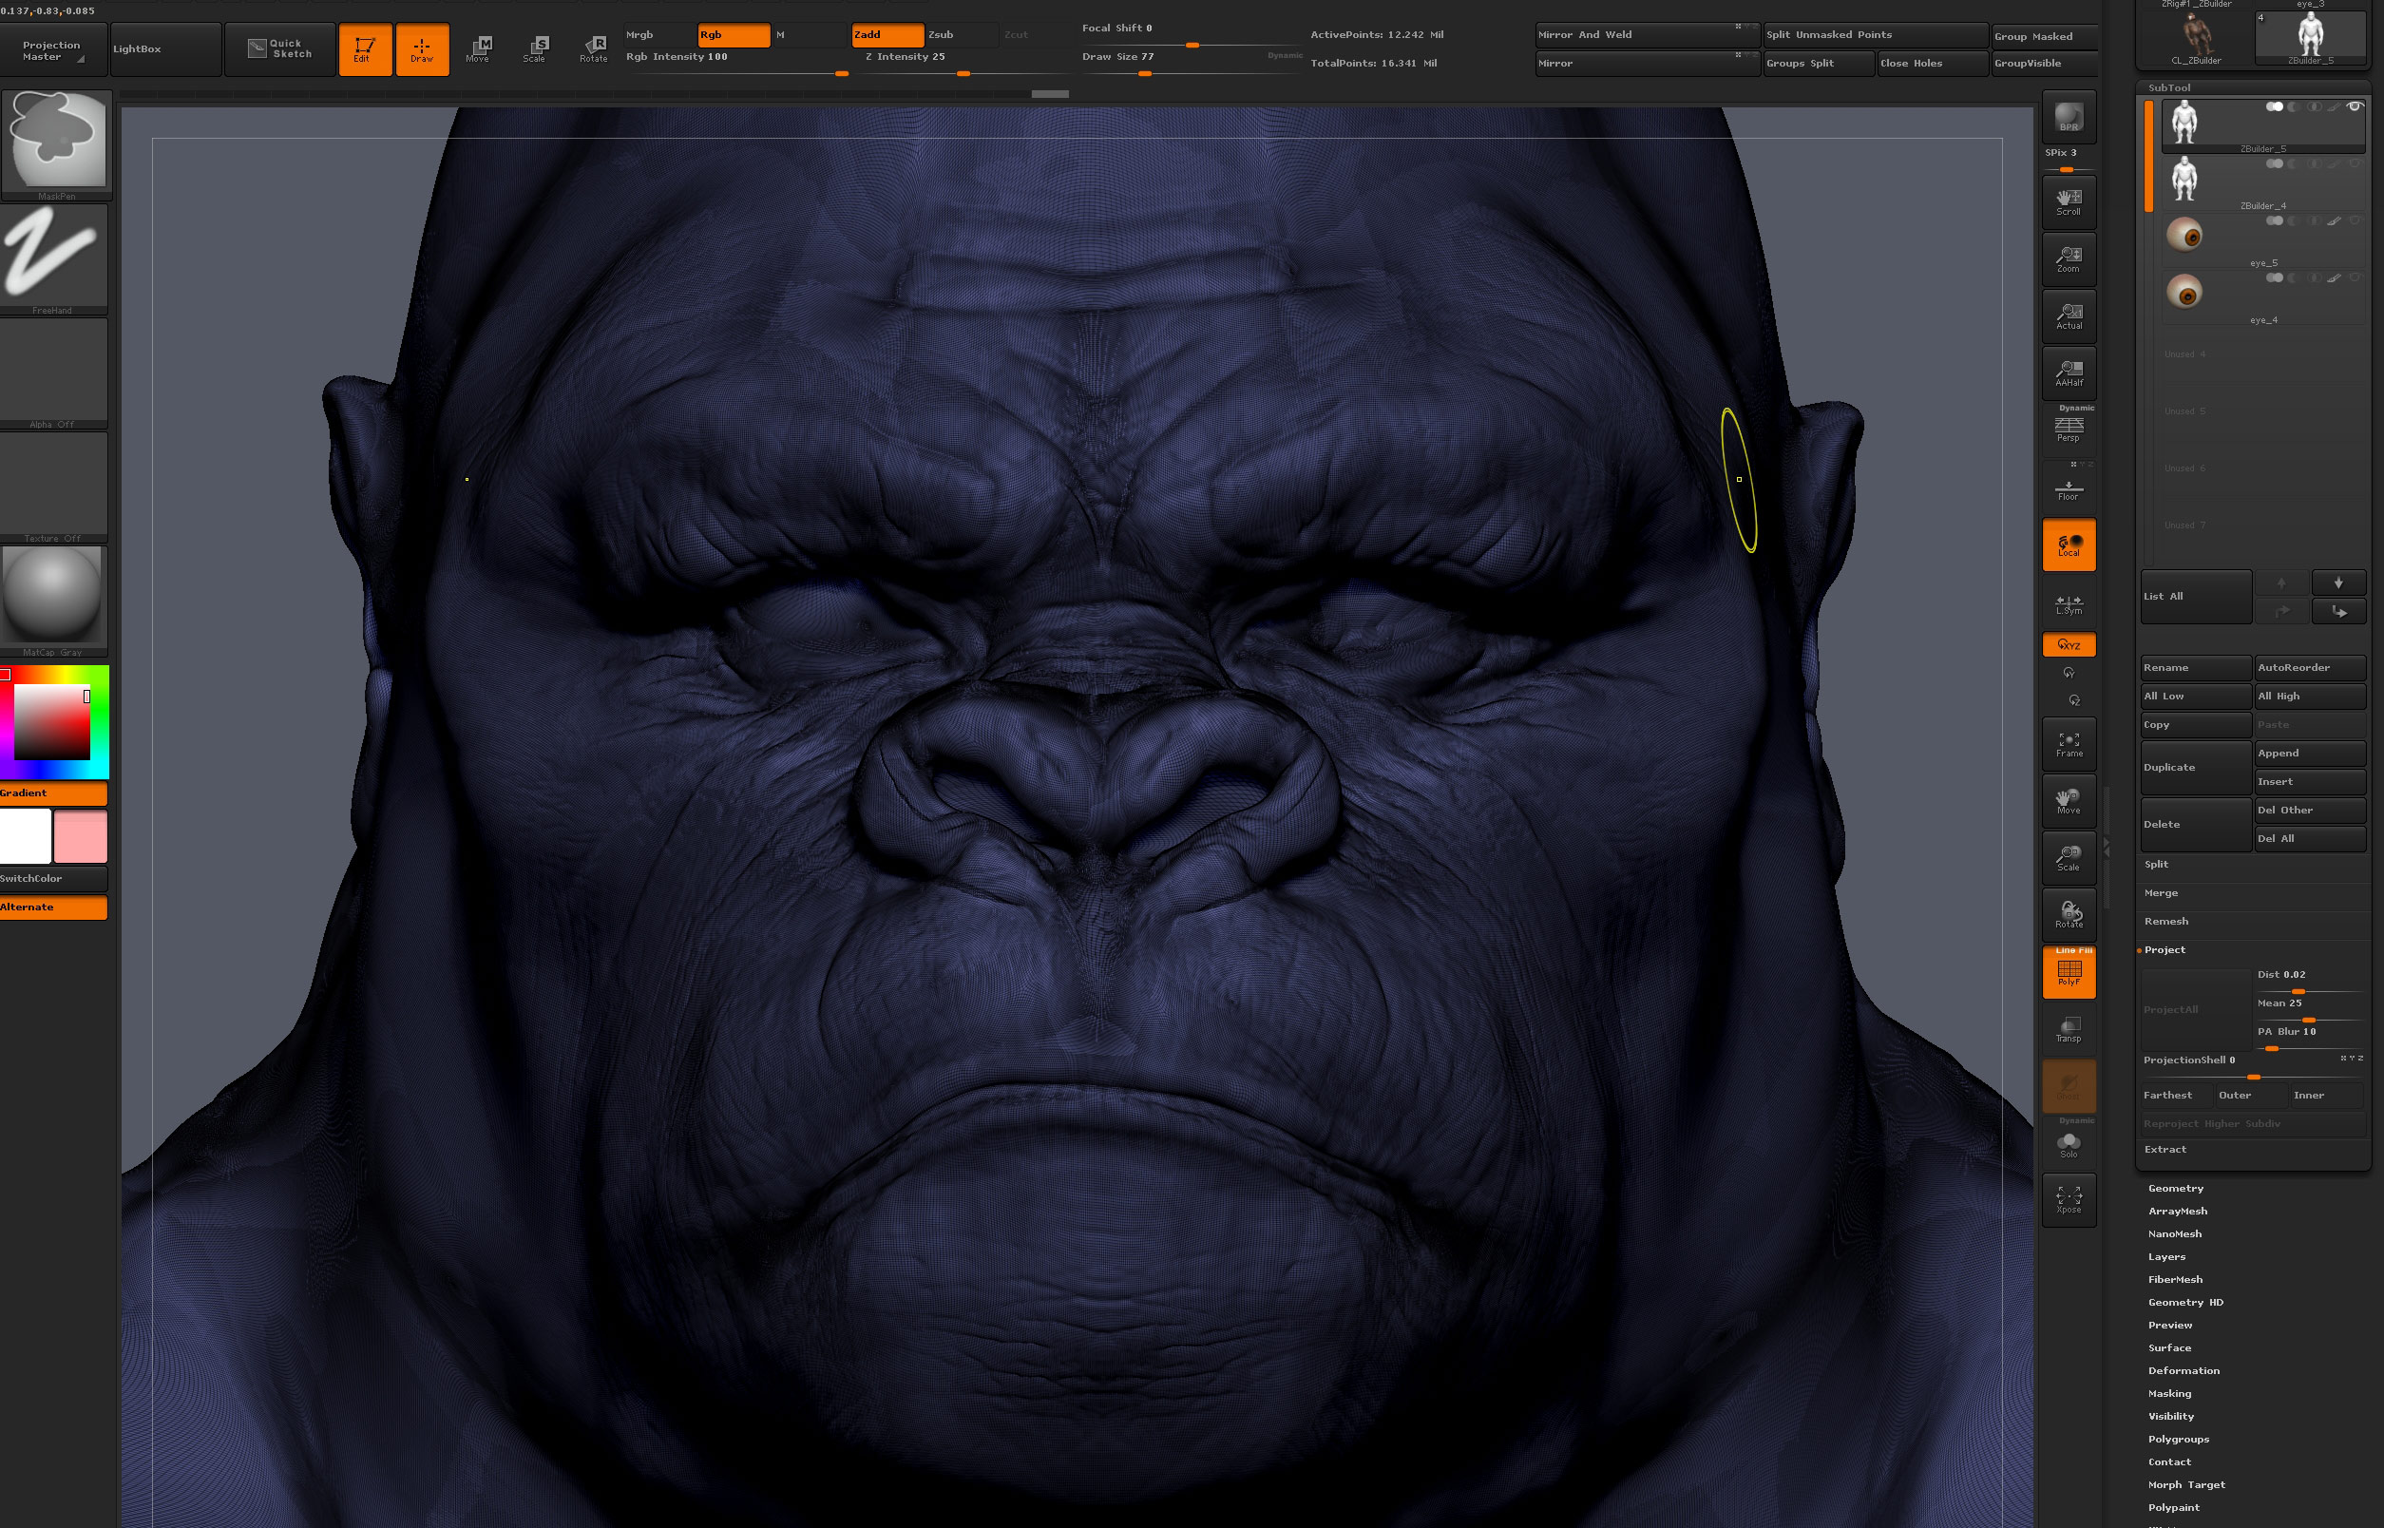The width and height of the screenshot is (2384, 1528).
Task: Move subtool down with down arrow
Action: (x=2337, y=583)
